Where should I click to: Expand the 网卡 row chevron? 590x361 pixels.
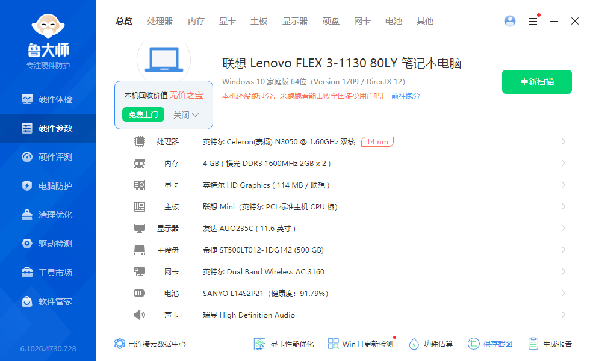tap(564, 271)
